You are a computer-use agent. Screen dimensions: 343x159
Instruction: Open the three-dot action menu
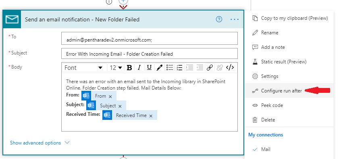pyautogui.click(x=235, y=19)
